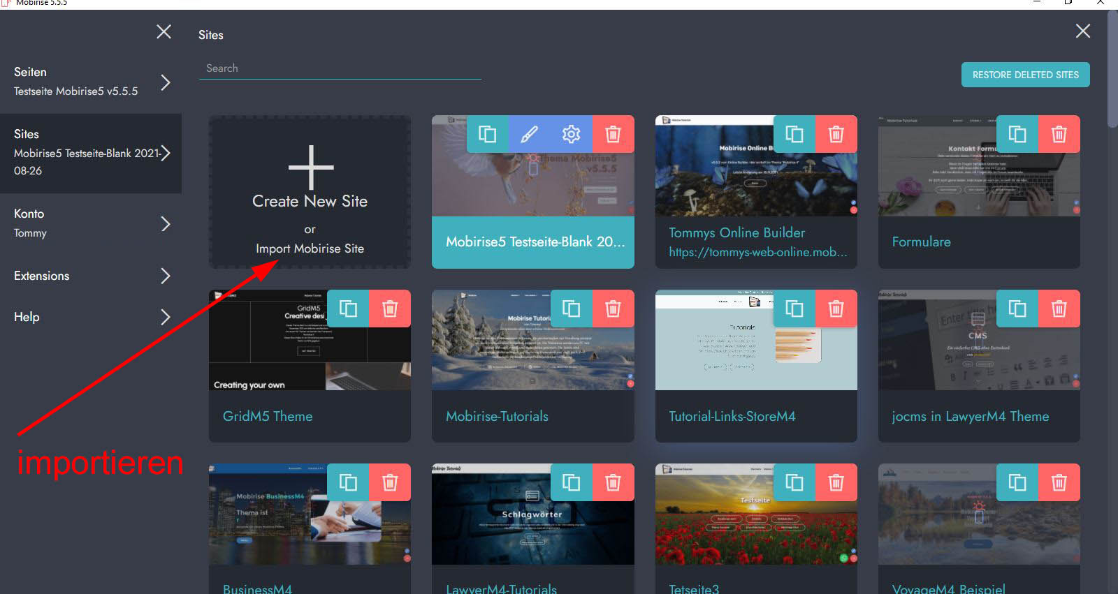
Task: Expand the Extensions chevron in sidebar
Action: tap(166, 276)
